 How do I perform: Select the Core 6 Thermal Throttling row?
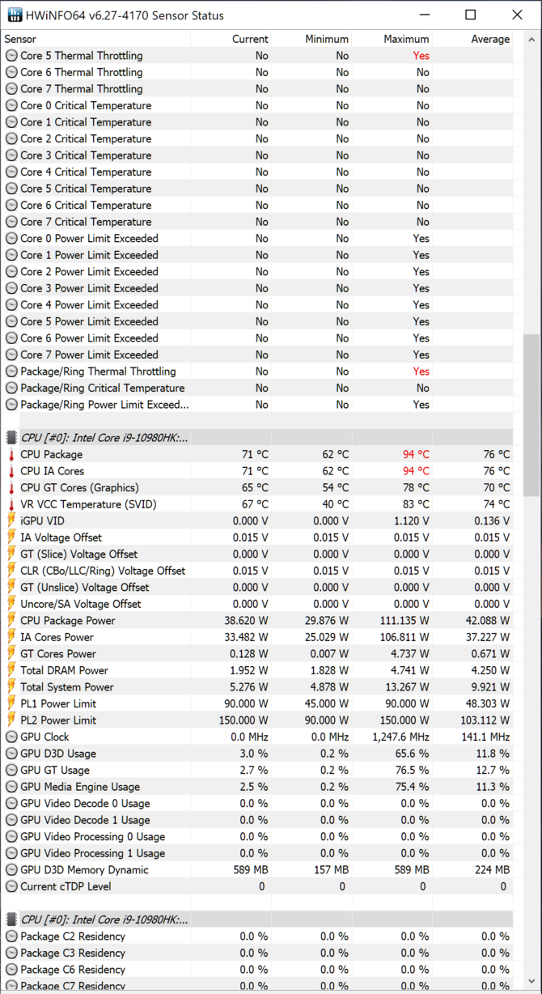point(257,72)
